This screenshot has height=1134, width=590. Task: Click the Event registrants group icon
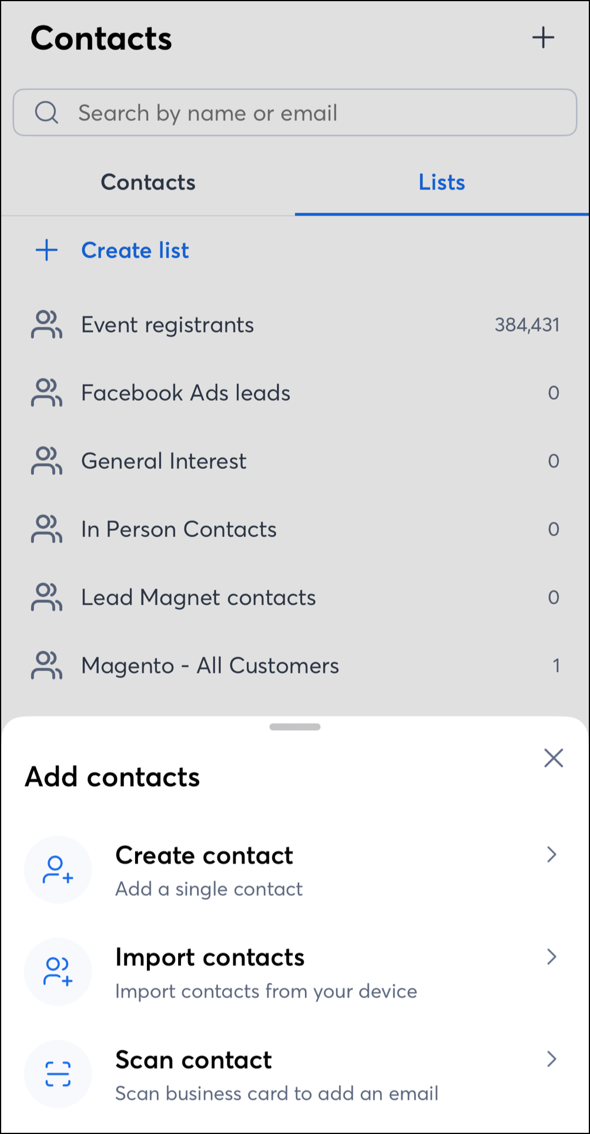tap(46, 325)
